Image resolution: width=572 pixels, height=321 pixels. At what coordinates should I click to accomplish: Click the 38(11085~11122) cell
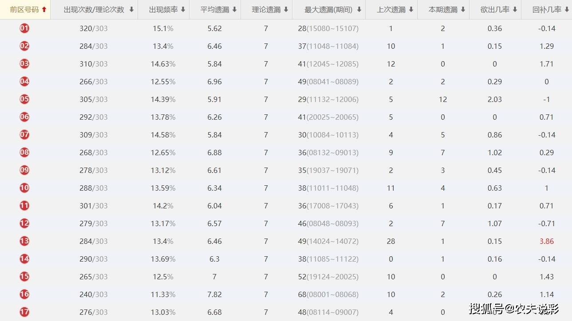[x=328, y=259]
